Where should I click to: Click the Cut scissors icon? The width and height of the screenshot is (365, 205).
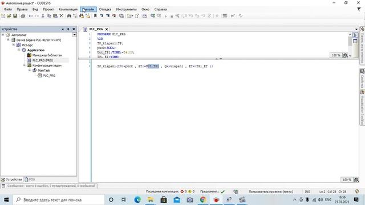tap(43, 16)
